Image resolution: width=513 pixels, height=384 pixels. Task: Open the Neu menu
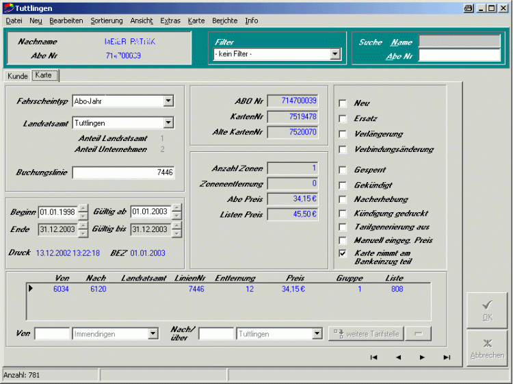tap(36, 21)
